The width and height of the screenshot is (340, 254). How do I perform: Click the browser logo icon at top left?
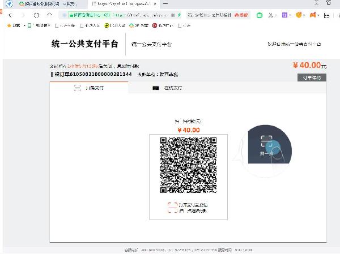click(9, 4)
